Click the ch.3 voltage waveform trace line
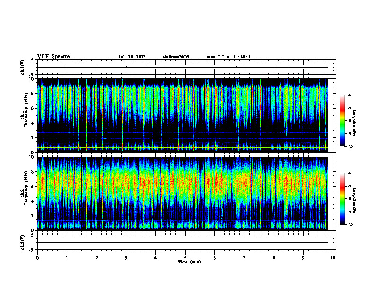The height and width of the screenshot is (289, 375). point(183,242)
